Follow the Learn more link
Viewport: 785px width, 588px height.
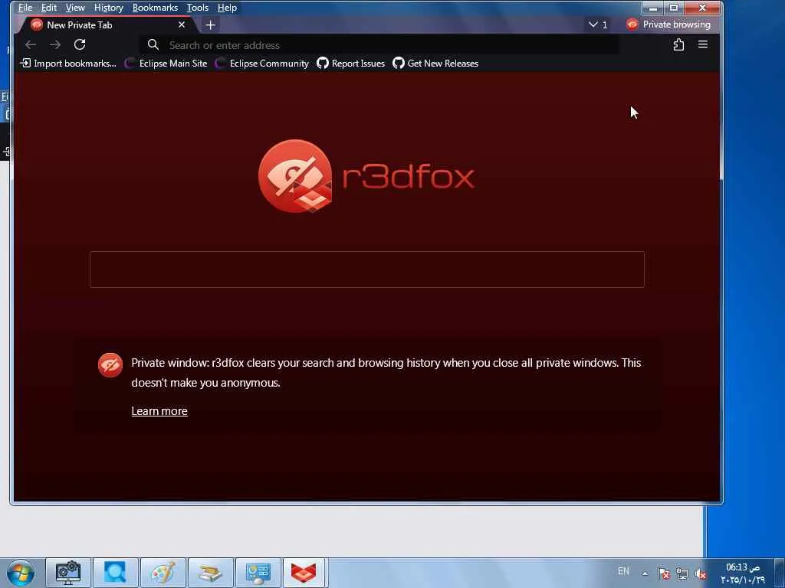[159, 411]
